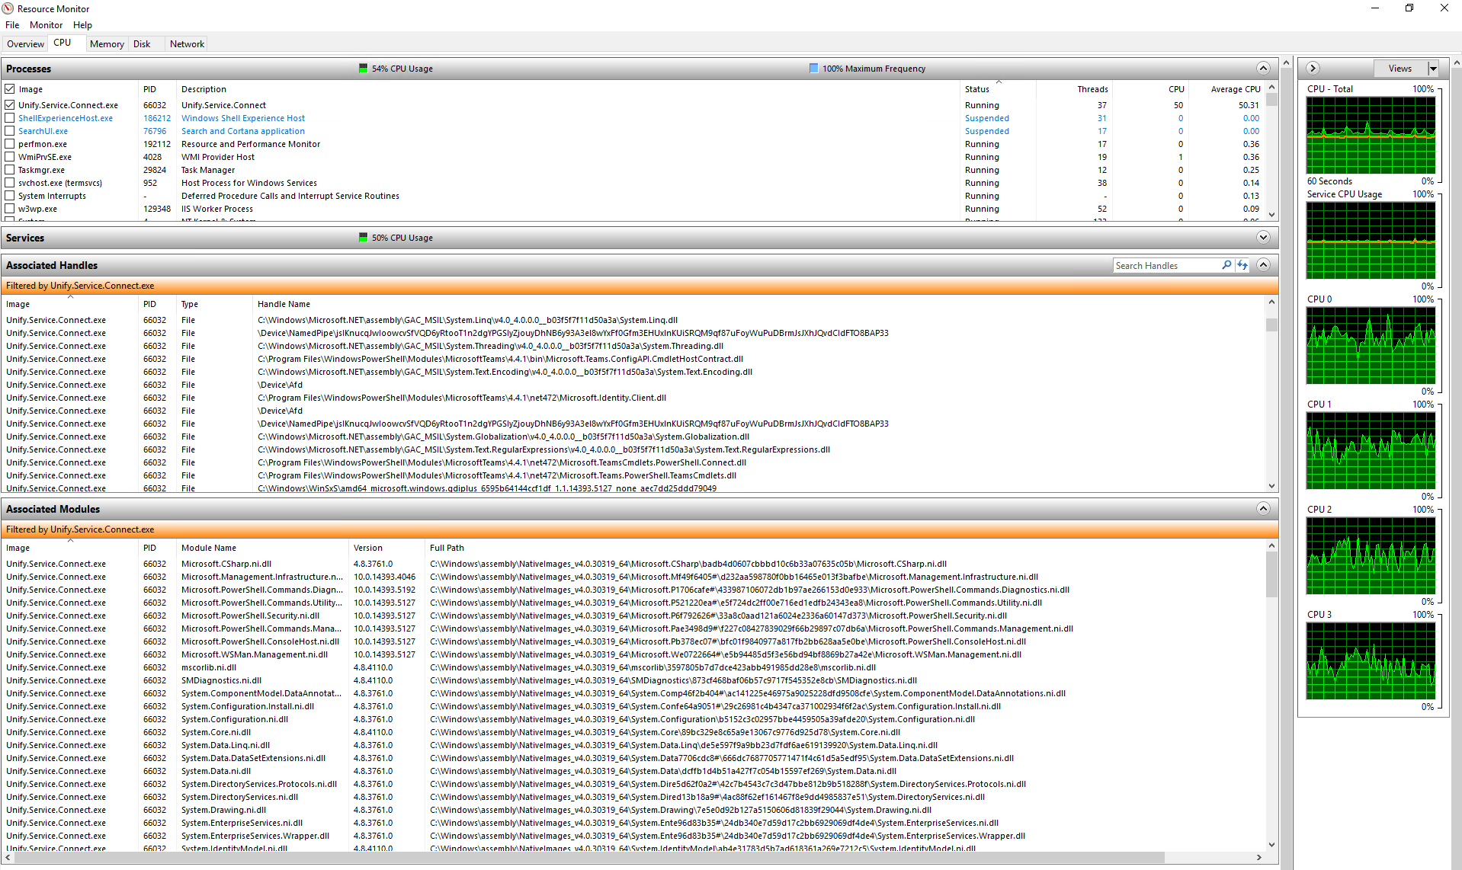Image resolution: width=1462 pixels, height=870 pixels.
Task: Check the svchost.exe (termsvcs) checkbox
Action: [x=10, y=183]
